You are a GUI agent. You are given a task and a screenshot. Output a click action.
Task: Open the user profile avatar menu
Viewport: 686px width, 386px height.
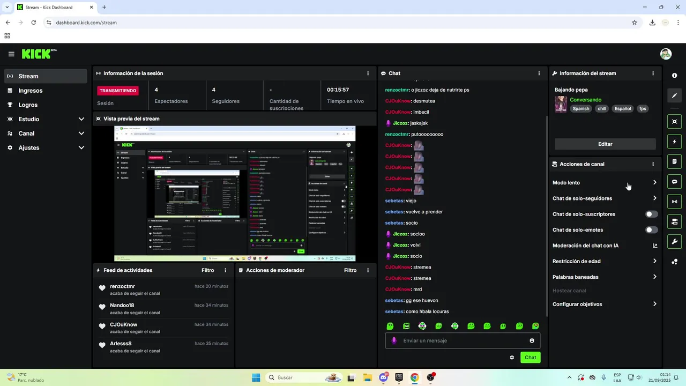click(x=666, y=54)
